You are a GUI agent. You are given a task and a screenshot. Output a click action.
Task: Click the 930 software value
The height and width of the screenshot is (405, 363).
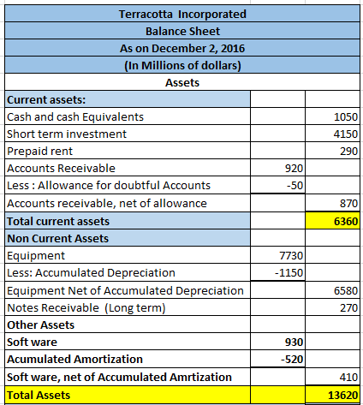click(x=277, y=342)
